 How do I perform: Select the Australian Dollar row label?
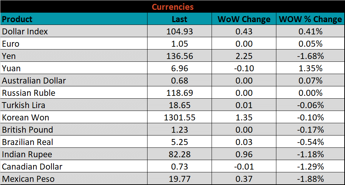(x=34, y=80)
